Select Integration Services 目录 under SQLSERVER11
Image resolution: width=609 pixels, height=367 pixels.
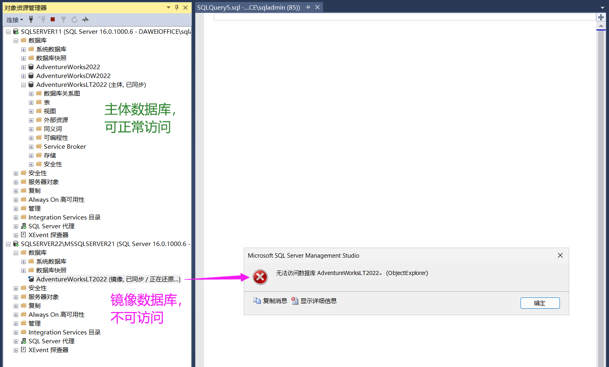point(64,217)
